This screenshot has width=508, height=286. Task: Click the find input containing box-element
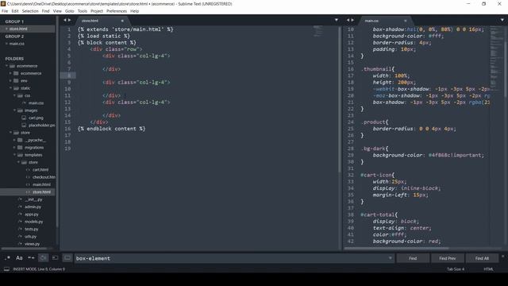[x=231, y=258]
